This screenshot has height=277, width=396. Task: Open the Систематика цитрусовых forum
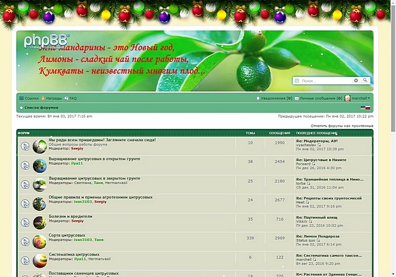coord(74,254)
